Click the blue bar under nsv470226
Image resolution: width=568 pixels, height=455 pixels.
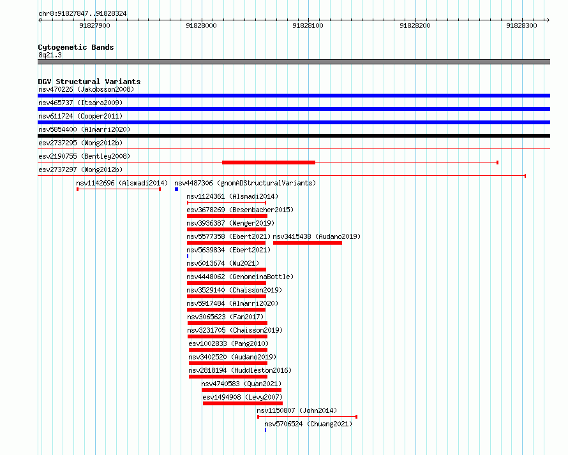294,96
